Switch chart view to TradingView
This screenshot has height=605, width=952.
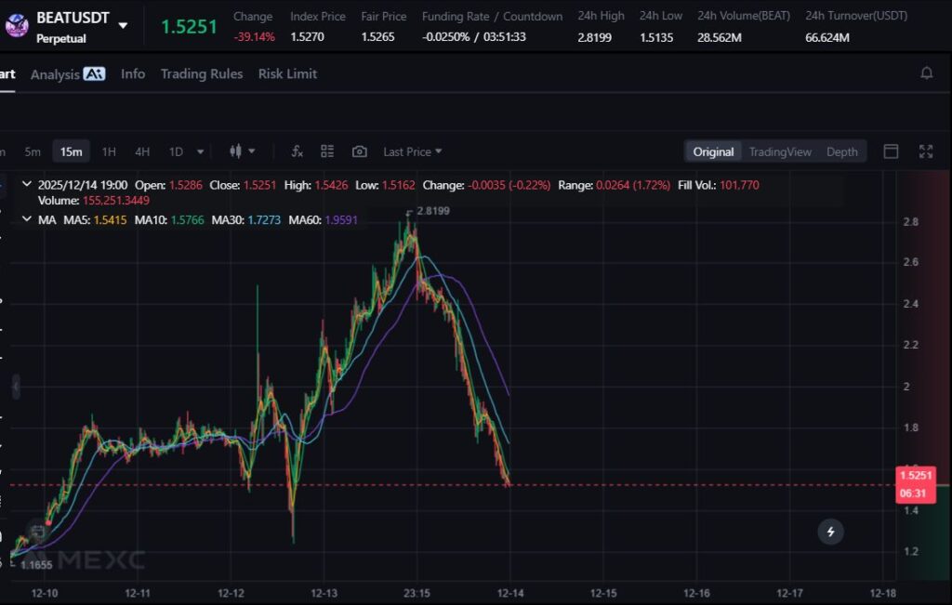click(780, 151)
